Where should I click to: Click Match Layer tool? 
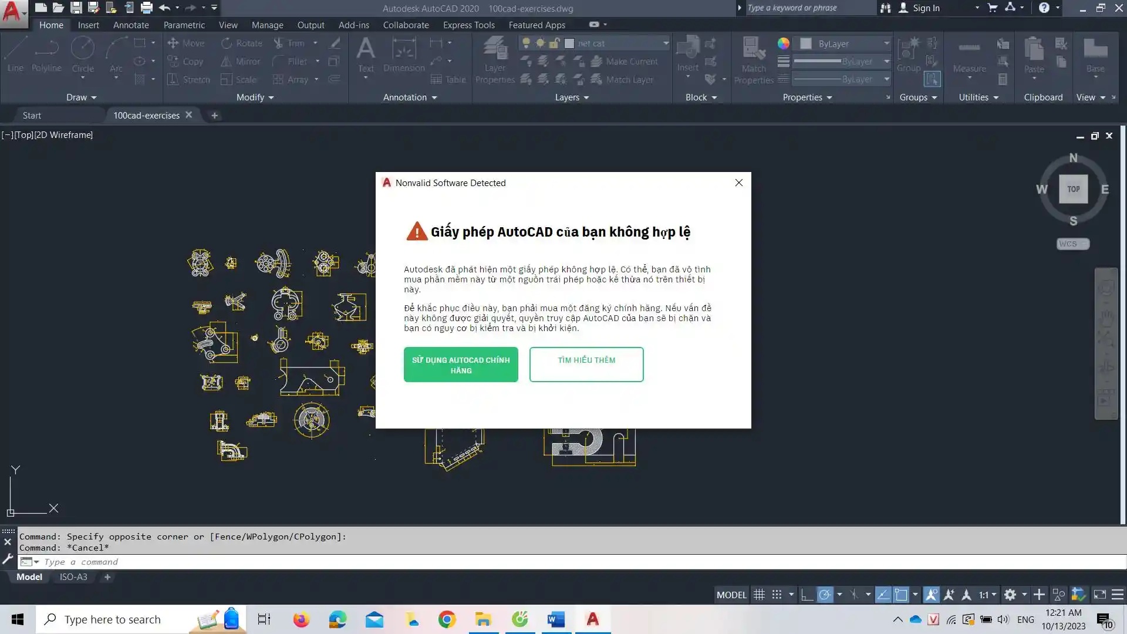click(622, 79)
